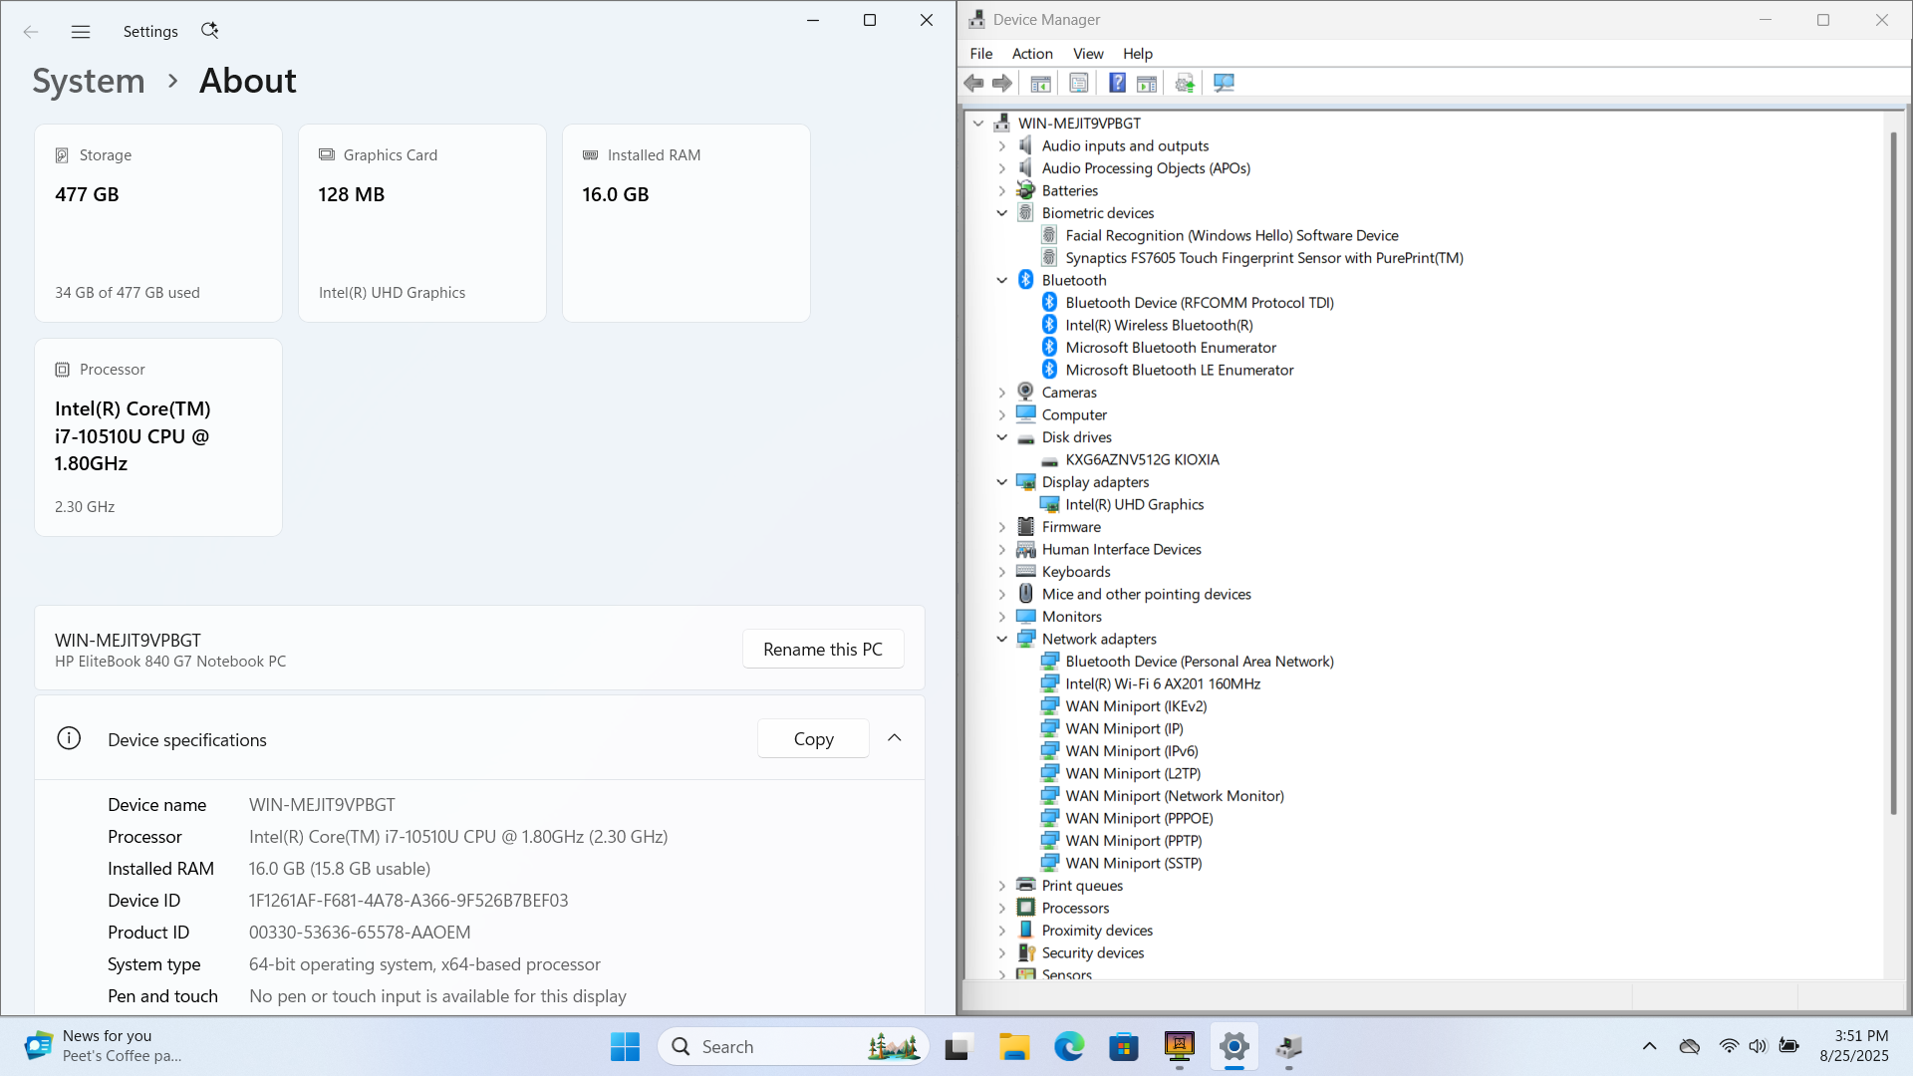Click the Device Manager vertical scrollbar
Image resolution: width=1913 pixels, height=1076 pixels.
pyautogui.click(x=1894, y=475)
